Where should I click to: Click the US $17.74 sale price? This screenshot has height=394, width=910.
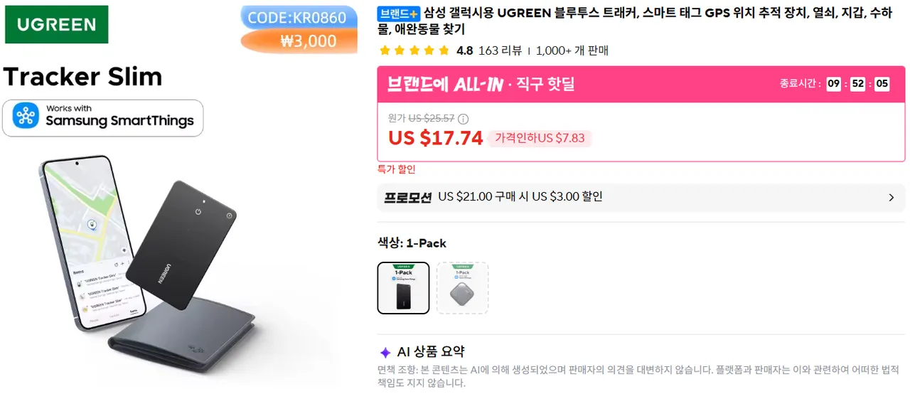click(435, 138)
